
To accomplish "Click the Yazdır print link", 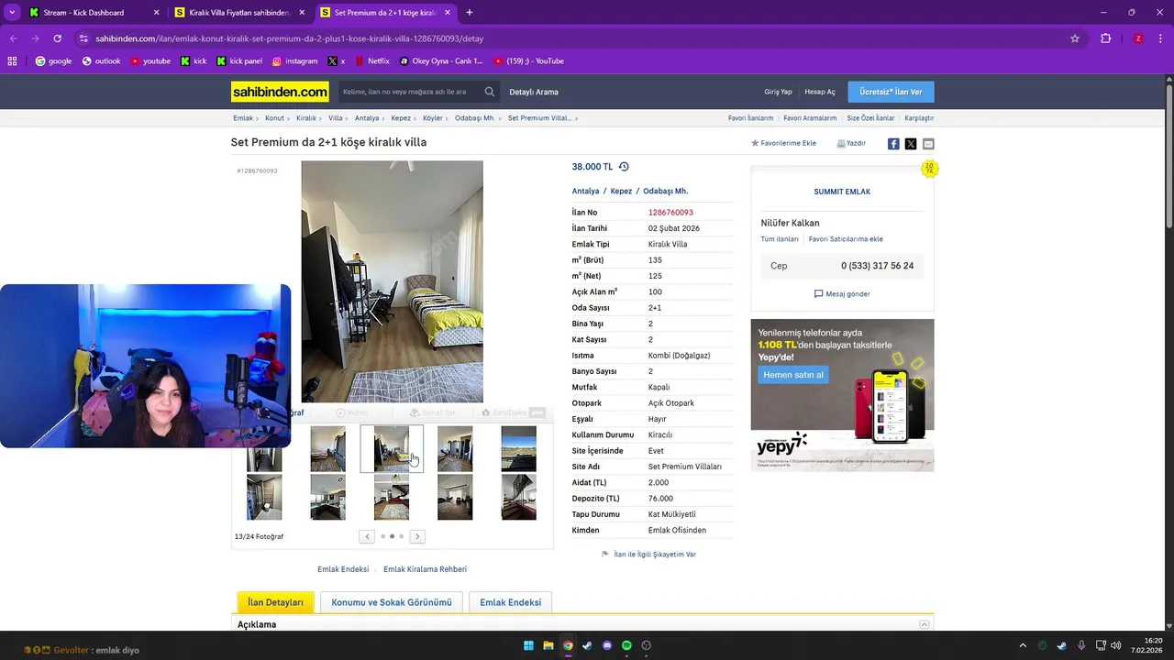I will click(851, 143).
